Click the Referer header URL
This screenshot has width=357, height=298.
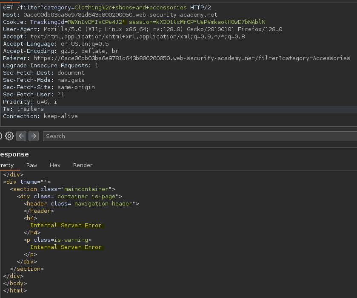pyautogui.click(x=192, y=58)
